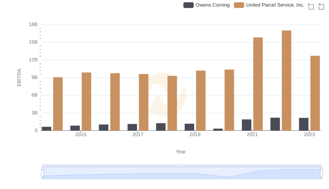Image resolution: width=329 pixels, height=189 pixels.
Task: Click the 9B y-axis label
Action: 35,77
